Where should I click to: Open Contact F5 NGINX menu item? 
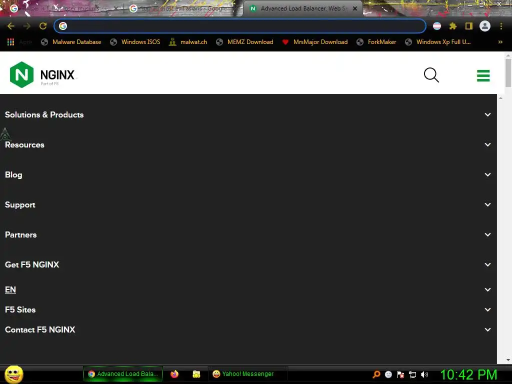coord(40,330)
